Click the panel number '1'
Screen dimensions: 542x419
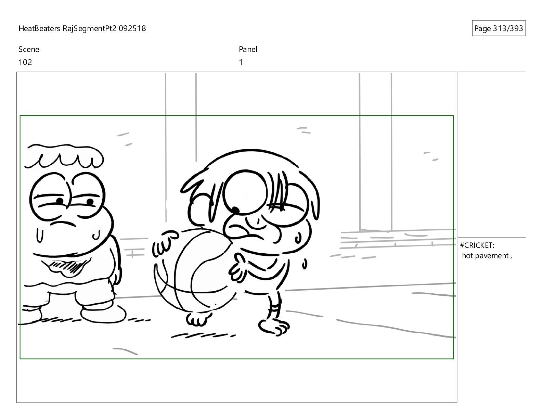tap(241, 62)
